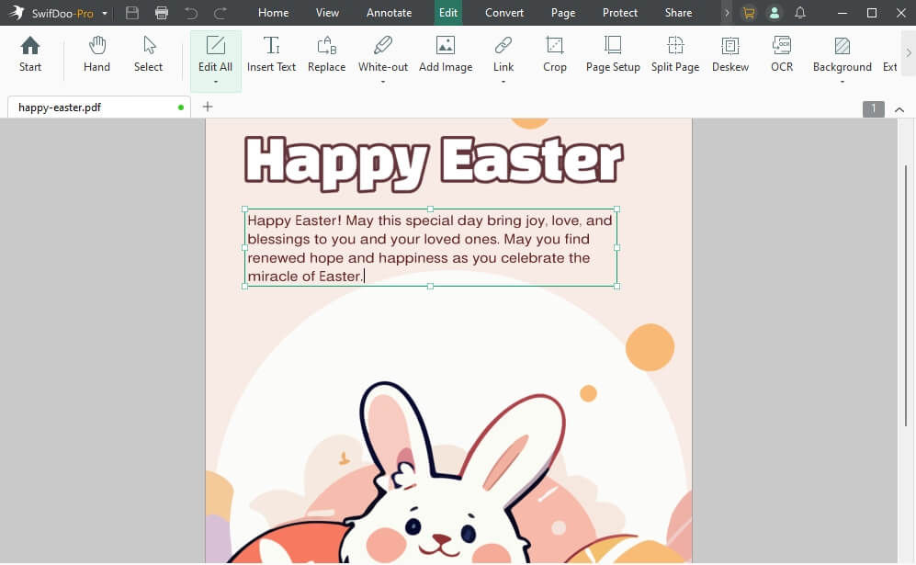Select the Hand tool
The image size is (916, 565).
[x=96, y=55]
